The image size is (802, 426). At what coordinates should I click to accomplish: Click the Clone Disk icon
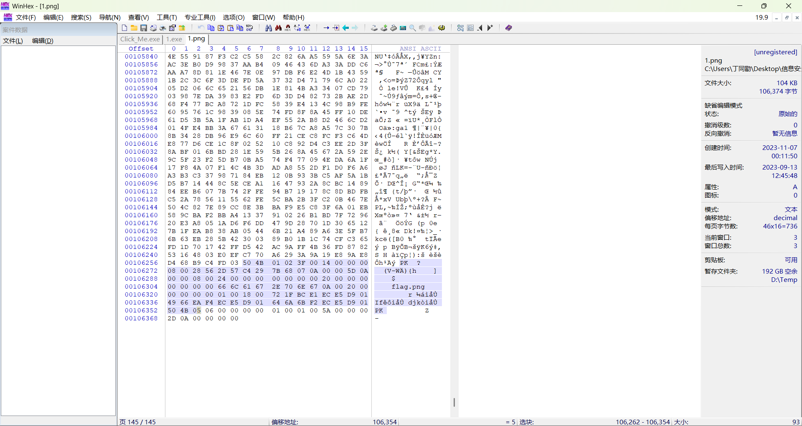(384, 28)
